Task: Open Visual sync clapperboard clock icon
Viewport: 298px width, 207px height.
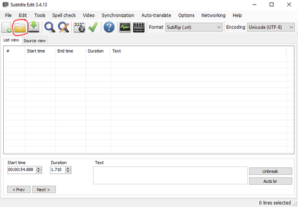Action: coord(80,28)
